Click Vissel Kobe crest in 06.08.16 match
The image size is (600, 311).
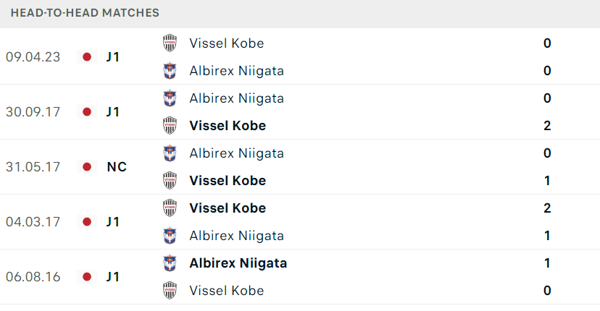tap(170, 291)
